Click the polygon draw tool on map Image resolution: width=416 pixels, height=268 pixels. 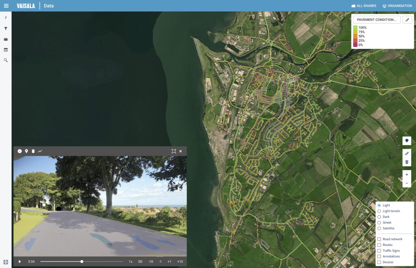(407, 140)
